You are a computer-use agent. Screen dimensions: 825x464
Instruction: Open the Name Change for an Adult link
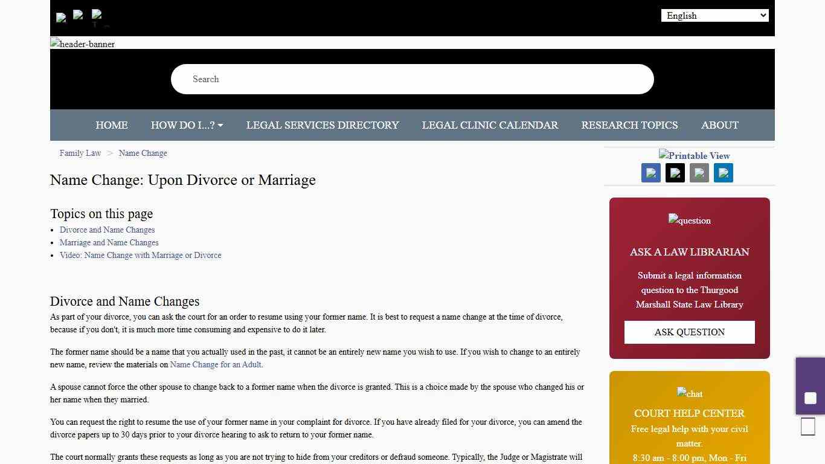(x=216, y=364)
